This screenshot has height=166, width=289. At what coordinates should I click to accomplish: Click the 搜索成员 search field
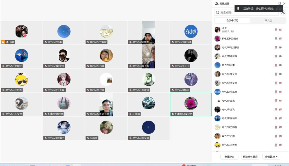tap(246, 12)
